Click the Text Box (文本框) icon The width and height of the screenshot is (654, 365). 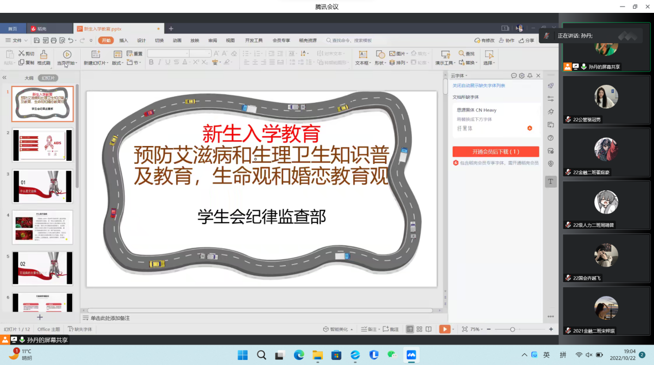click(363, 54)
